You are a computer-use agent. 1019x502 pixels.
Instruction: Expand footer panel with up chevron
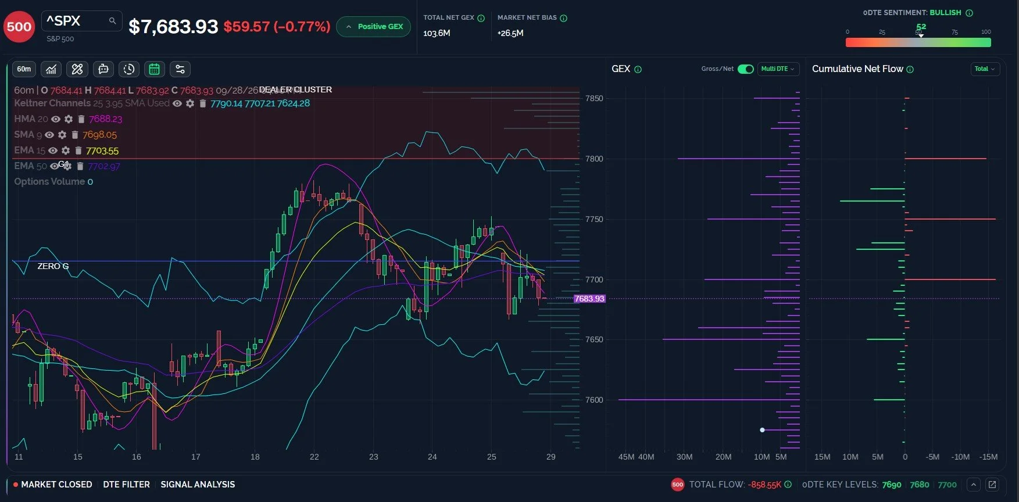[974, 485]
